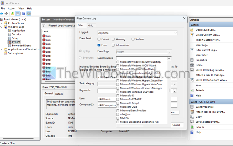Screen dimensions: 233x146
Task: Click the Forward arrow toolbar icon
Action: coord(6,14)
